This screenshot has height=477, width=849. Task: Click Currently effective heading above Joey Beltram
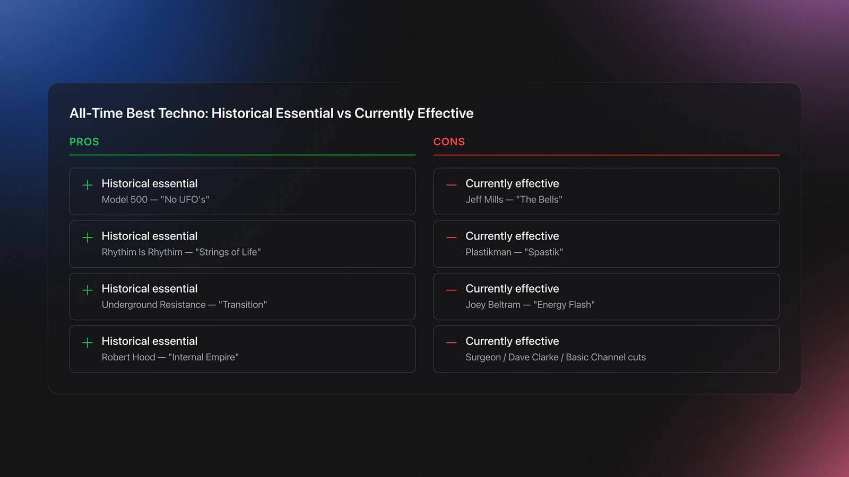pos(513,288)
